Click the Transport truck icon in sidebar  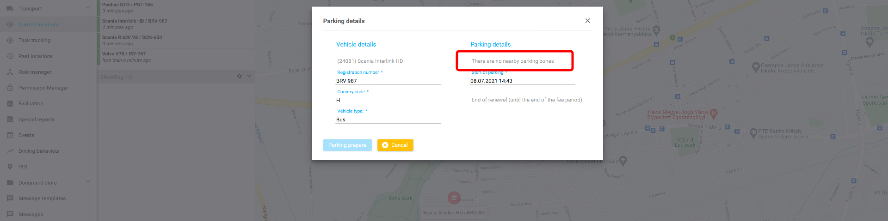(10, 8)
